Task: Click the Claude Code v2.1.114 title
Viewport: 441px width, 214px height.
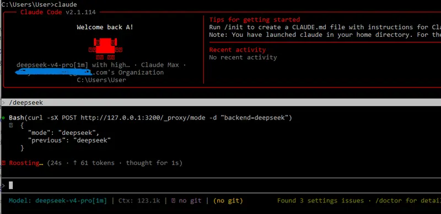Action: (x=58, y=12)
